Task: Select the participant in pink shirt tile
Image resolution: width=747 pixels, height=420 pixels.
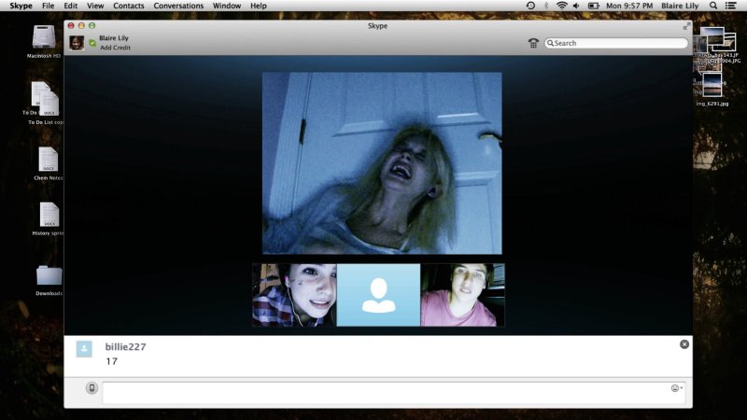Action: tap(462, 295)
